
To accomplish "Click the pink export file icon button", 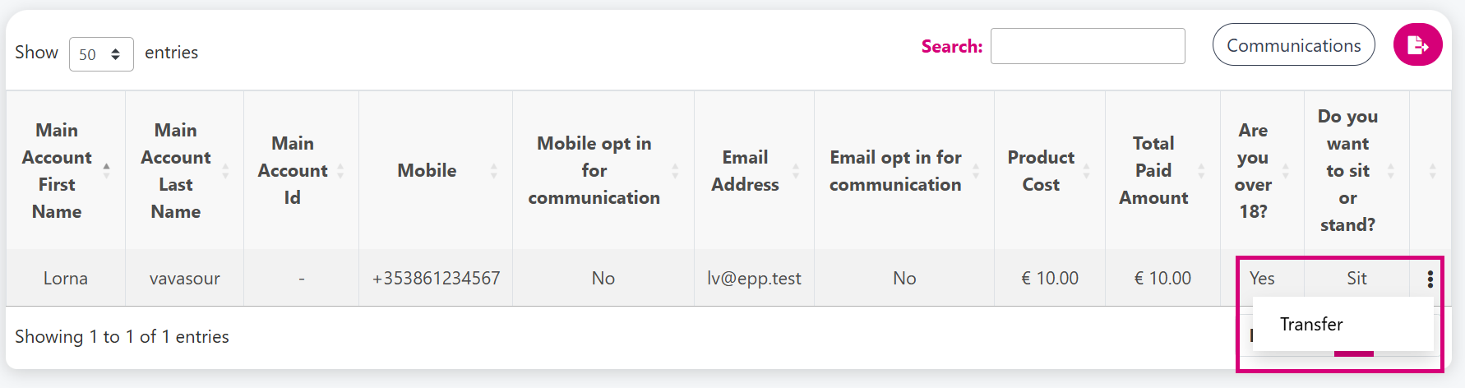I will click(x=1417, y=44).
